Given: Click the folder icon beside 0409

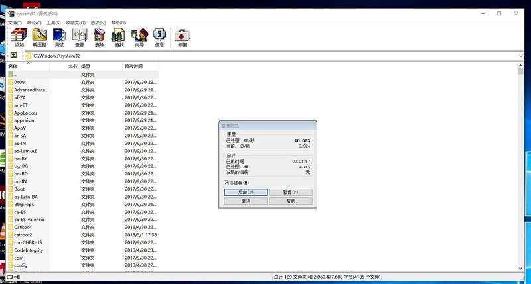Looking at the screenshot, I should point(11,82).
